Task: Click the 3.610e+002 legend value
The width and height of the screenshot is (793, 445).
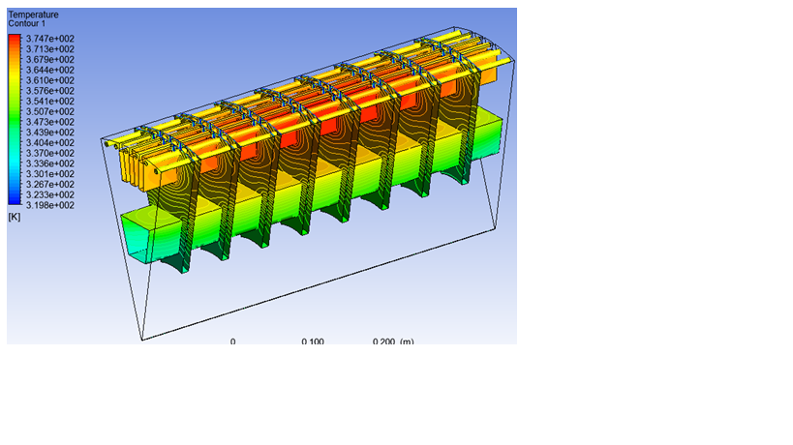Action: [x=50, y=80]
